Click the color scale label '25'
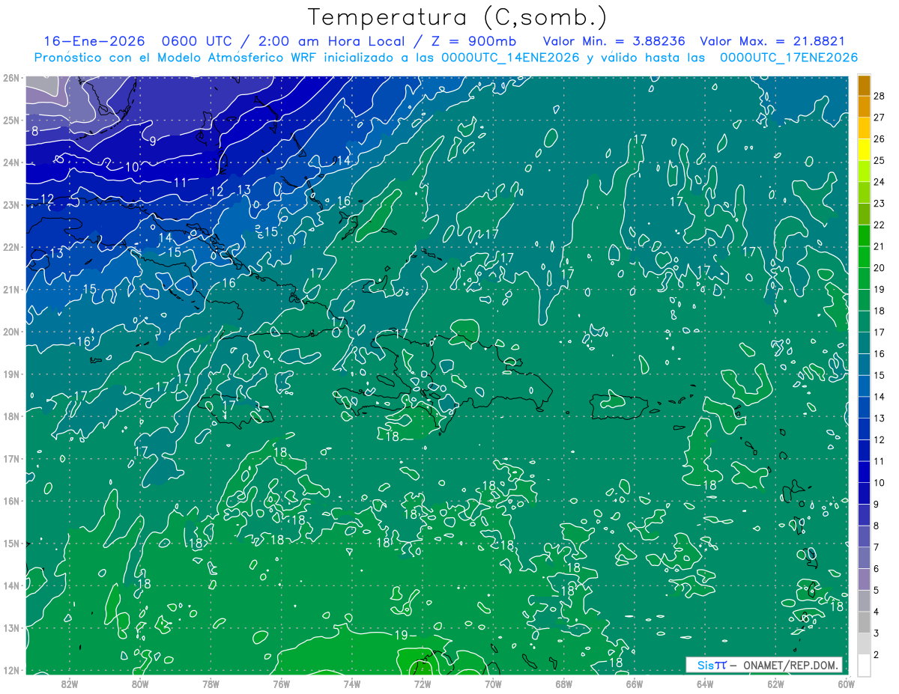 879,160
